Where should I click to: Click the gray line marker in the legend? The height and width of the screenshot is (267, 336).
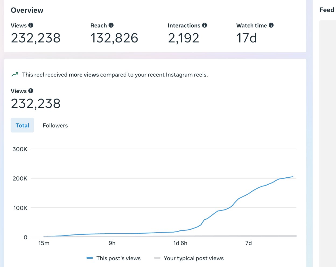157,258
